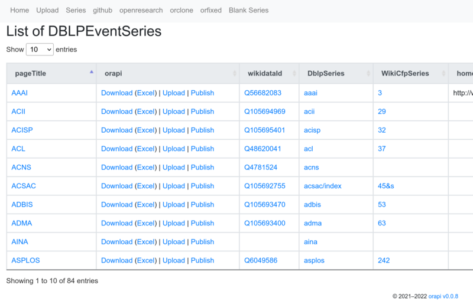Screen dimensions: 473x308
Task: Open Blank Series in navigation bar
Action: click(x=248, y=10)
